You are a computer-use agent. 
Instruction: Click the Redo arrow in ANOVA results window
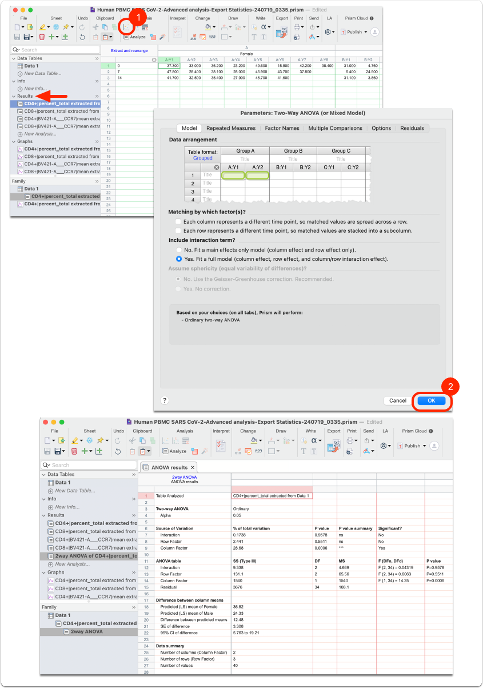point(118,440)
